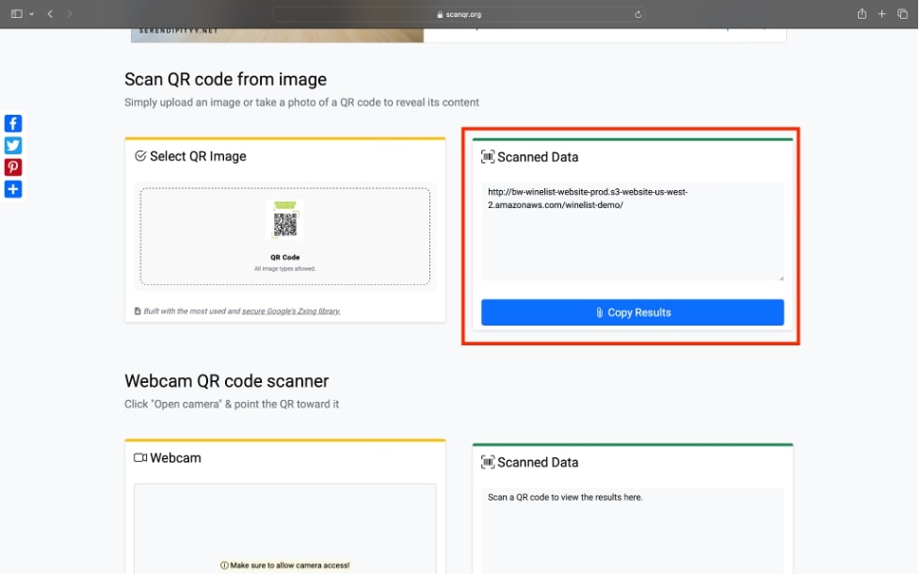Screen dimensions: 920x574
Task: Click the Twitter share icon
Action: tap(13, 145)
